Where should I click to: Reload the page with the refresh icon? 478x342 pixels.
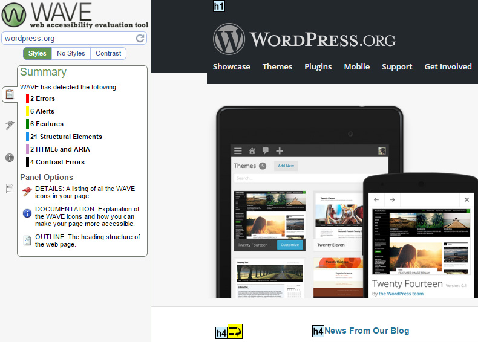coord(140,39)
